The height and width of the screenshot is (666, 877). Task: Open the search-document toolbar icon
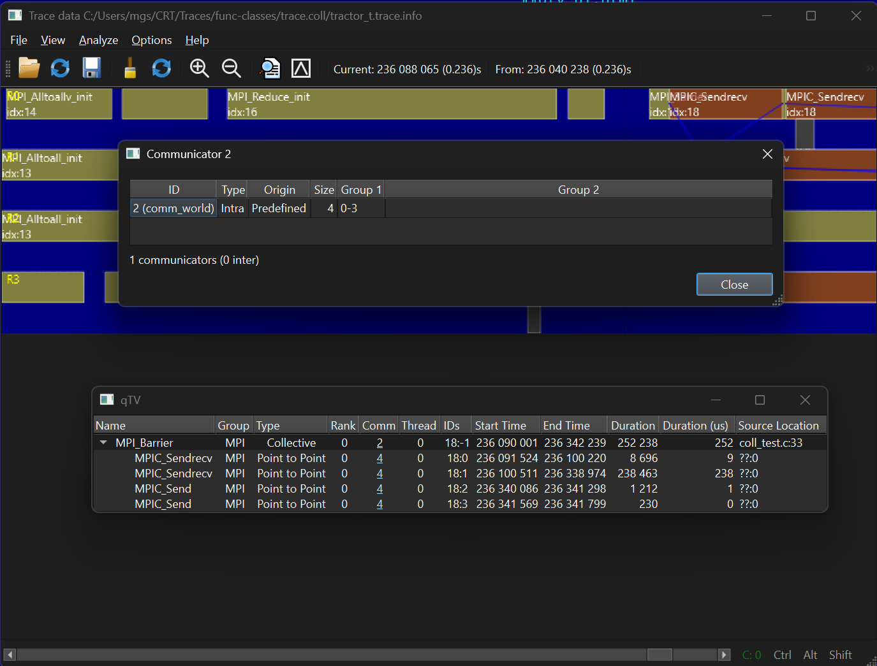270,68
